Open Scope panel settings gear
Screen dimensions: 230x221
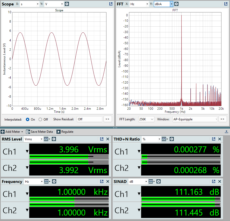pos(67,4)
